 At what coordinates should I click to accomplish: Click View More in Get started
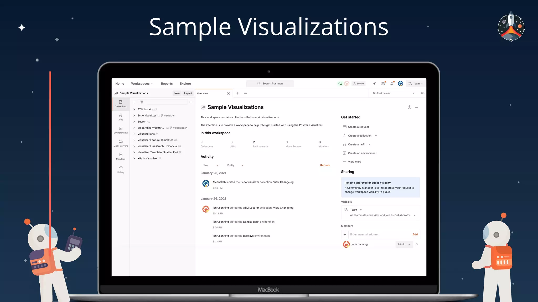(352, 162)
